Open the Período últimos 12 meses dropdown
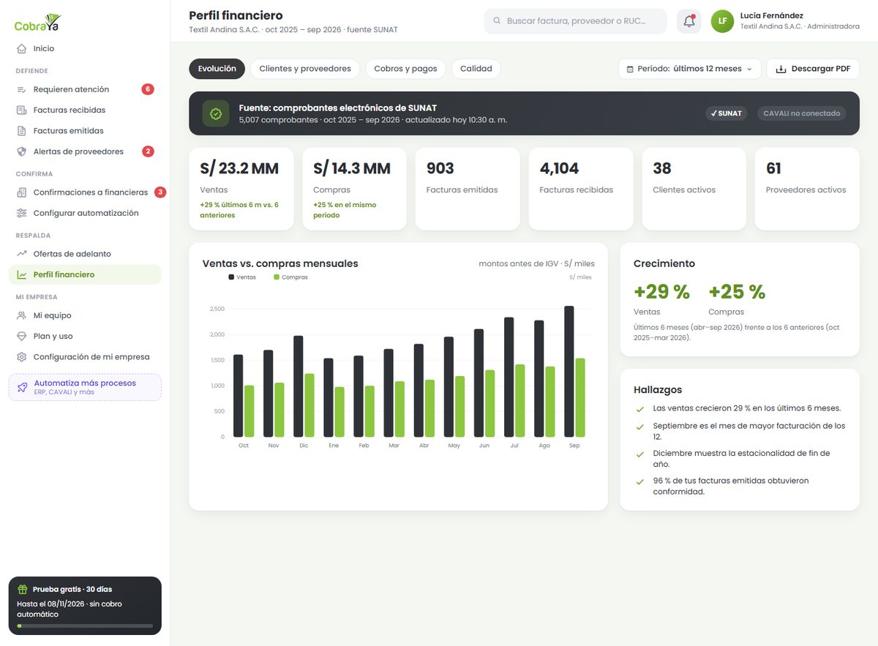 click(689, 69)
